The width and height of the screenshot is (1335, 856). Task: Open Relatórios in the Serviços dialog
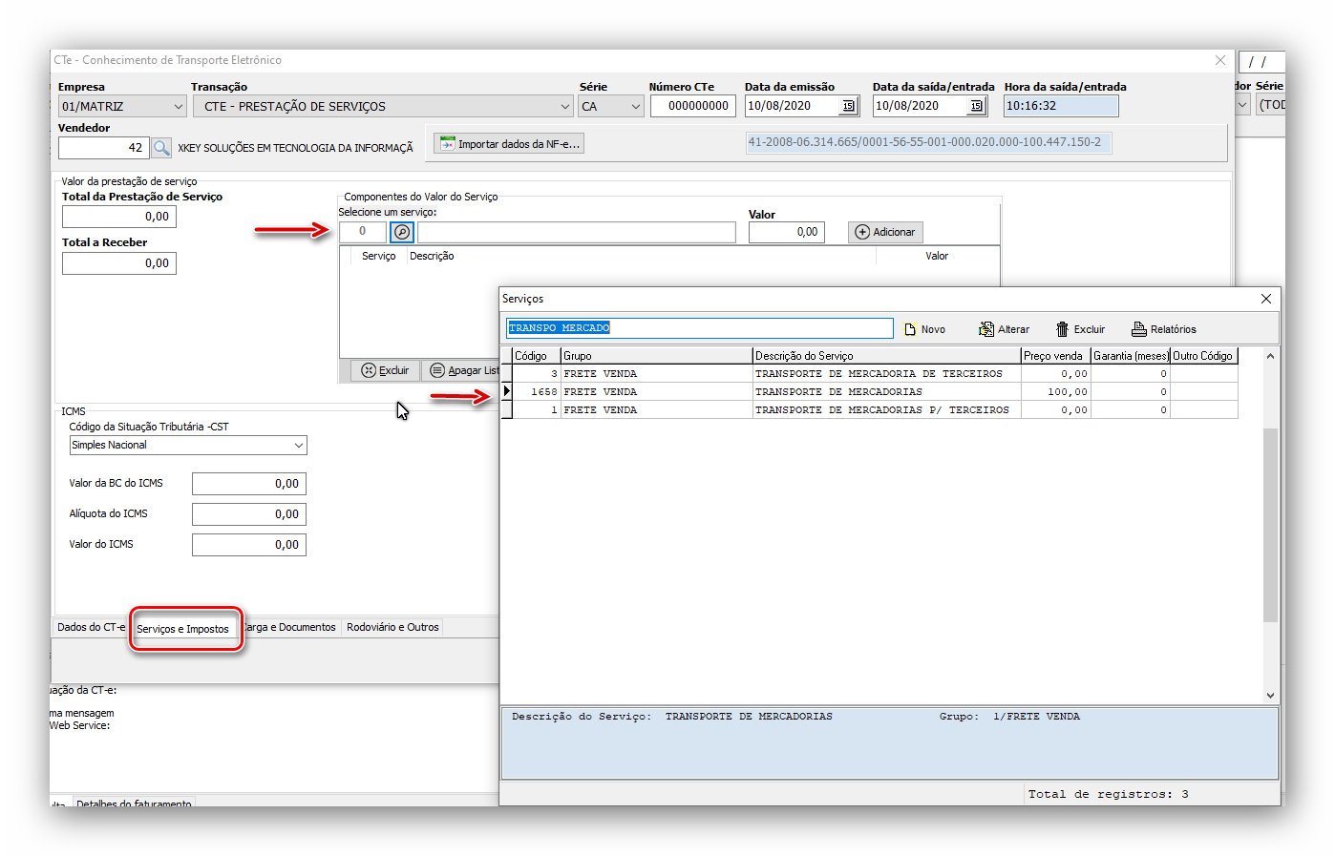point(1163,329)
